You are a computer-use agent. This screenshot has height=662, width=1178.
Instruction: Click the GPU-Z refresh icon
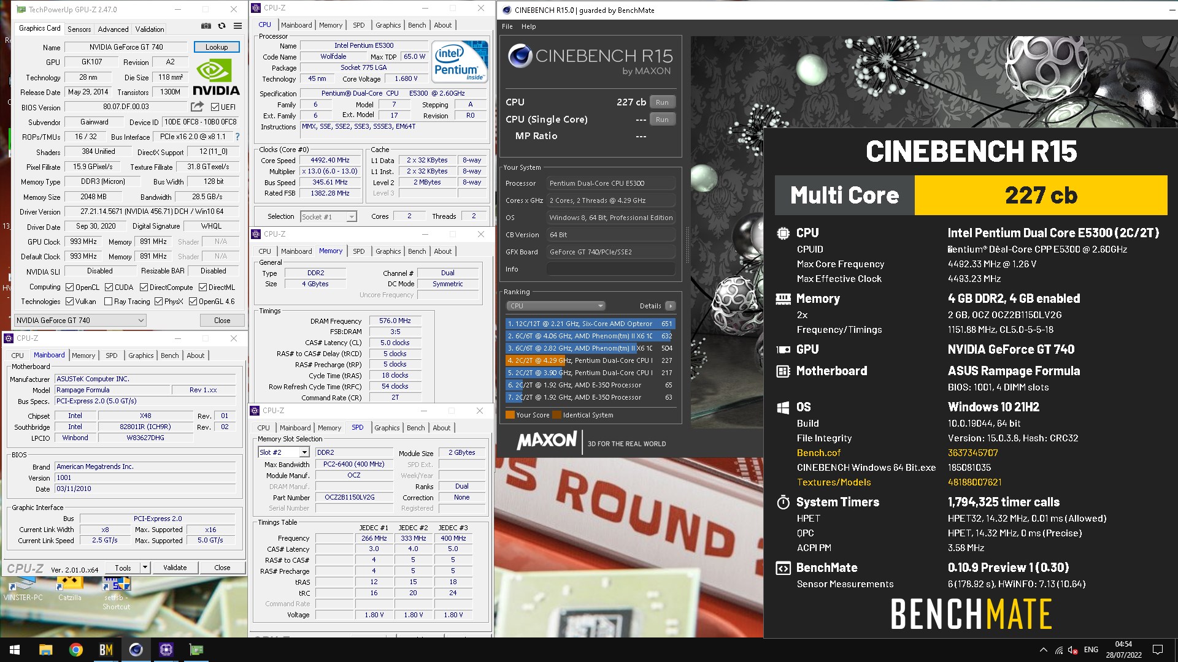tap(221, 26)
